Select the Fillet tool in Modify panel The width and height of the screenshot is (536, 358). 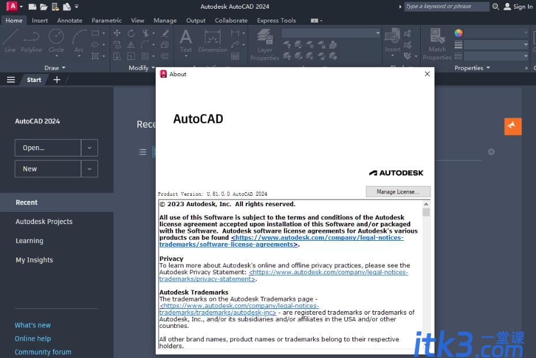(145, 44)
